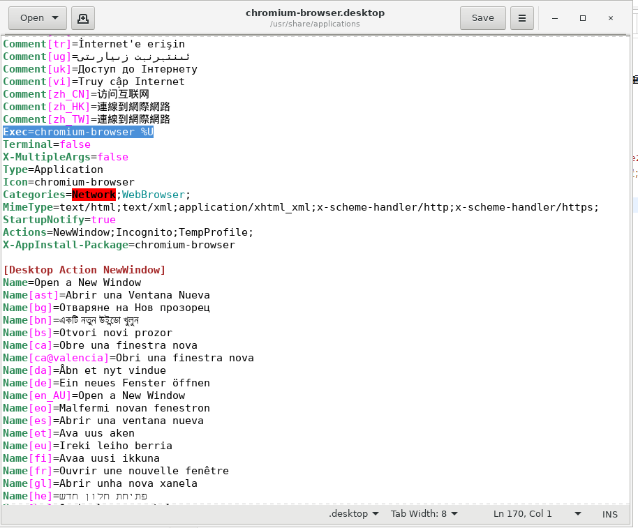638x528 pixels.
Task: Click the X-MultipleArgs=false line
Action: [x=66, y=157]
